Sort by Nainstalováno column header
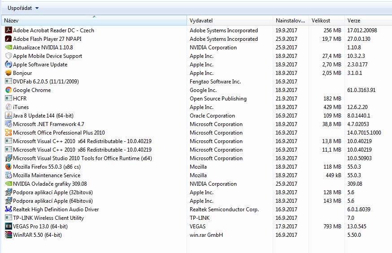 (x=291, y=21)
